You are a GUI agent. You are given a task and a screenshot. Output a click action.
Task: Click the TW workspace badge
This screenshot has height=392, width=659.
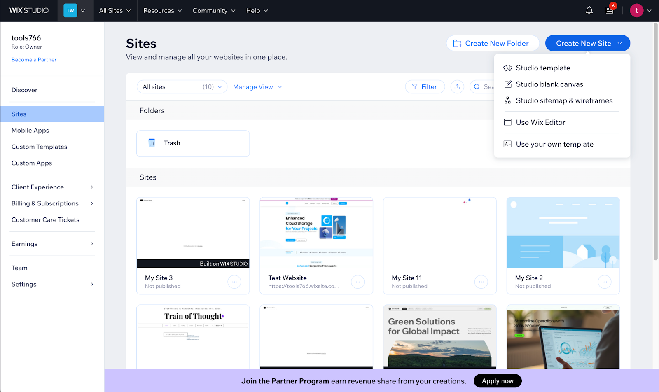click(70, 10)
